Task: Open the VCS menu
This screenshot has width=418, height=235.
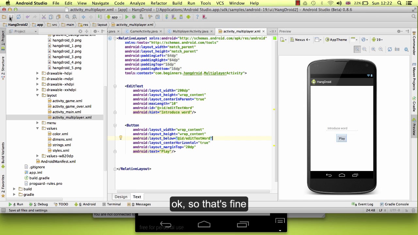Action: pyautogui.click(x=220, y=3)
